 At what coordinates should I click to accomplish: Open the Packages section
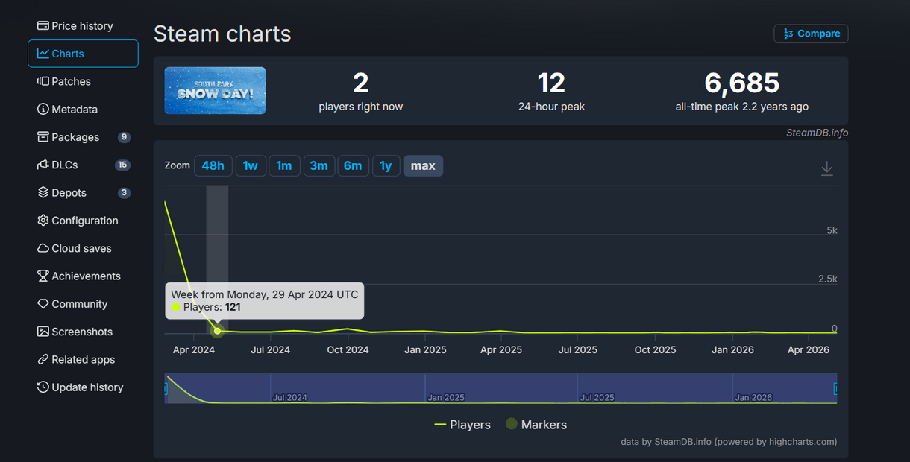point(83,137)
